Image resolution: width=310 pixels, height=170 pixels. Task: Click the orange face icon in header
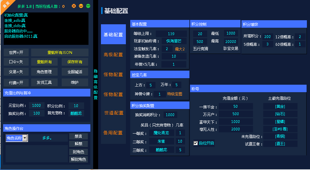(x=81, y=6)
